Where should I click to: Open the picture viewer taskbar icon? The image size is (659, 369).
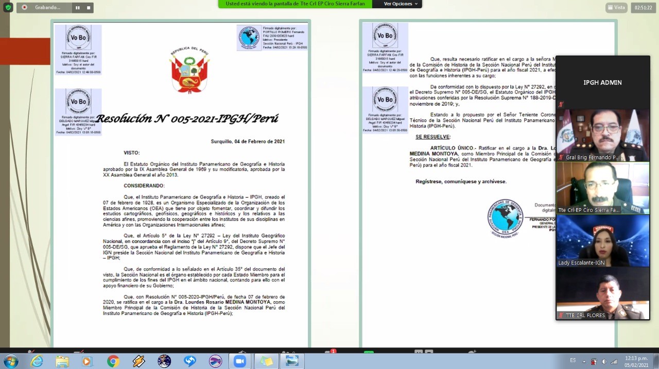[x=292, y=361]
